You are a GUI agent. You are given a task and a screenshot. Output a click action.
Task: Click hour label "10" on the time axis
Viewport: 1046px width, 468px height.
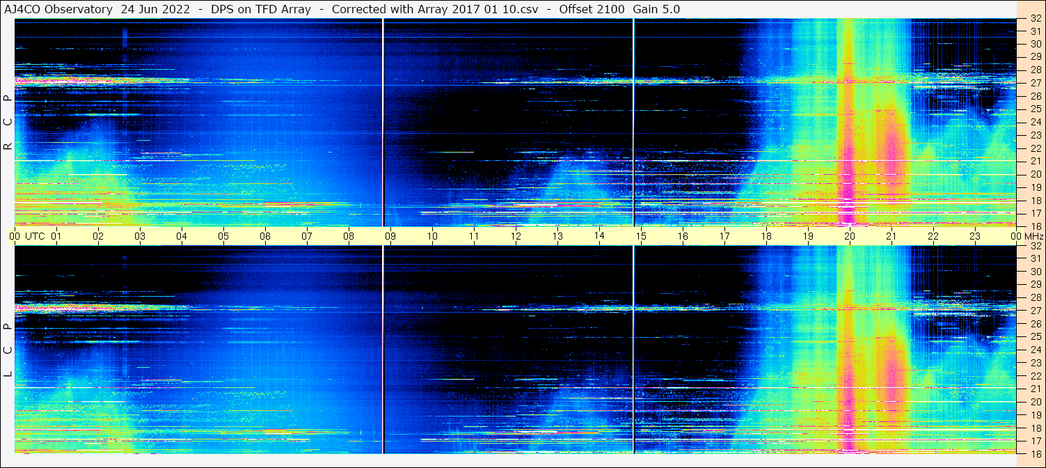432,236
